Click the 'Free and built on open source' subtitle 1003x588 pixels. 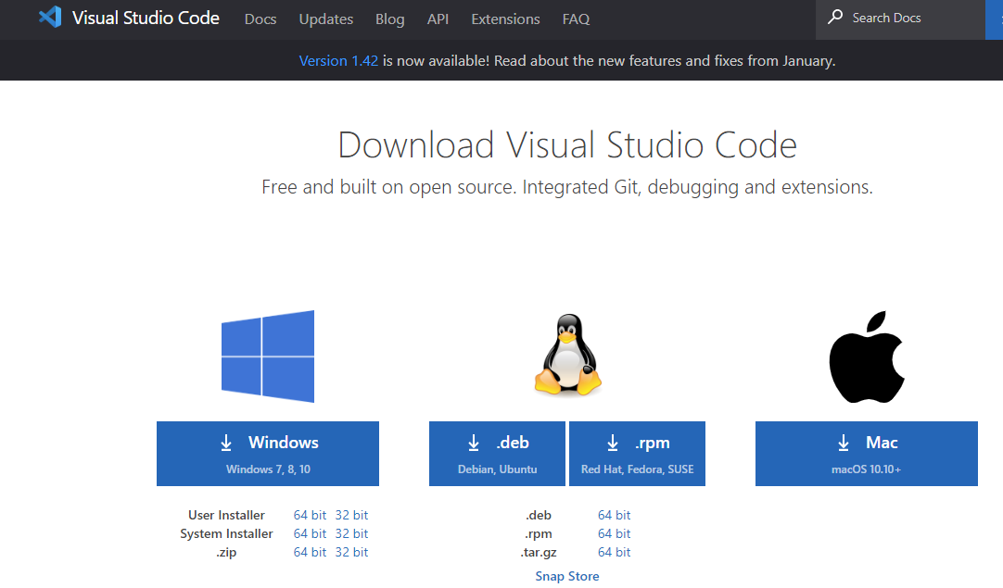[567, 187]
